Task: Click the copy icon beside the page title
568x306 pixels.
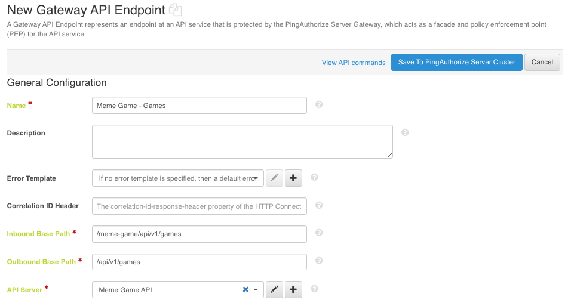Action: click(x=175, y=10)
